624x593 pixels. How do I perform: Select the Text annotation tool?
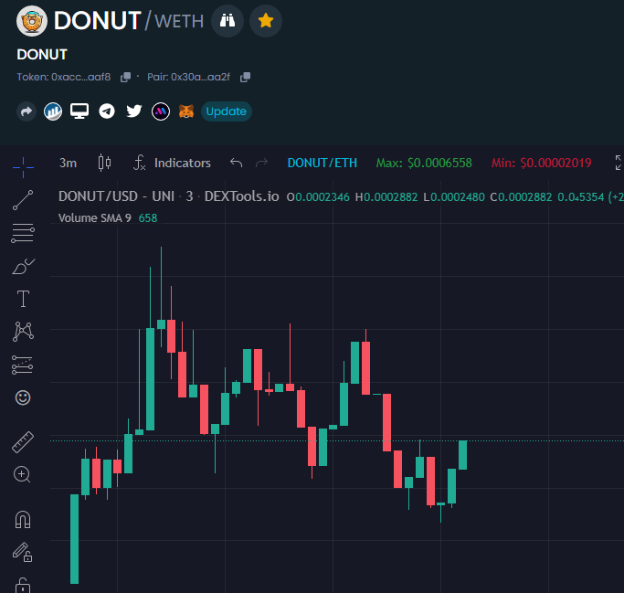(x=23, y=299)
